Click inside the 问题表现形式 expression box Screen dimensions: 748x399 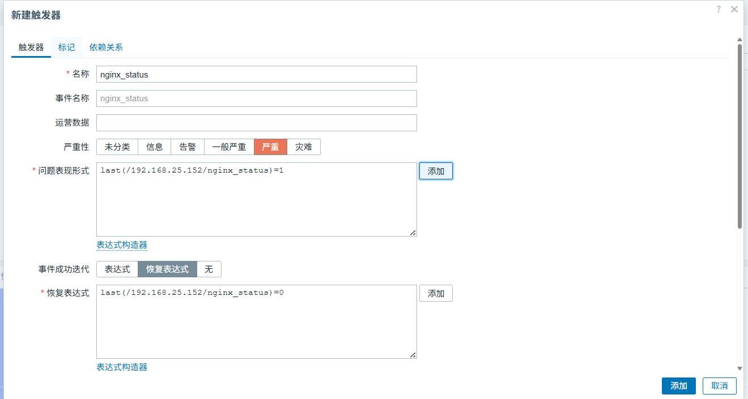point(257,200)
